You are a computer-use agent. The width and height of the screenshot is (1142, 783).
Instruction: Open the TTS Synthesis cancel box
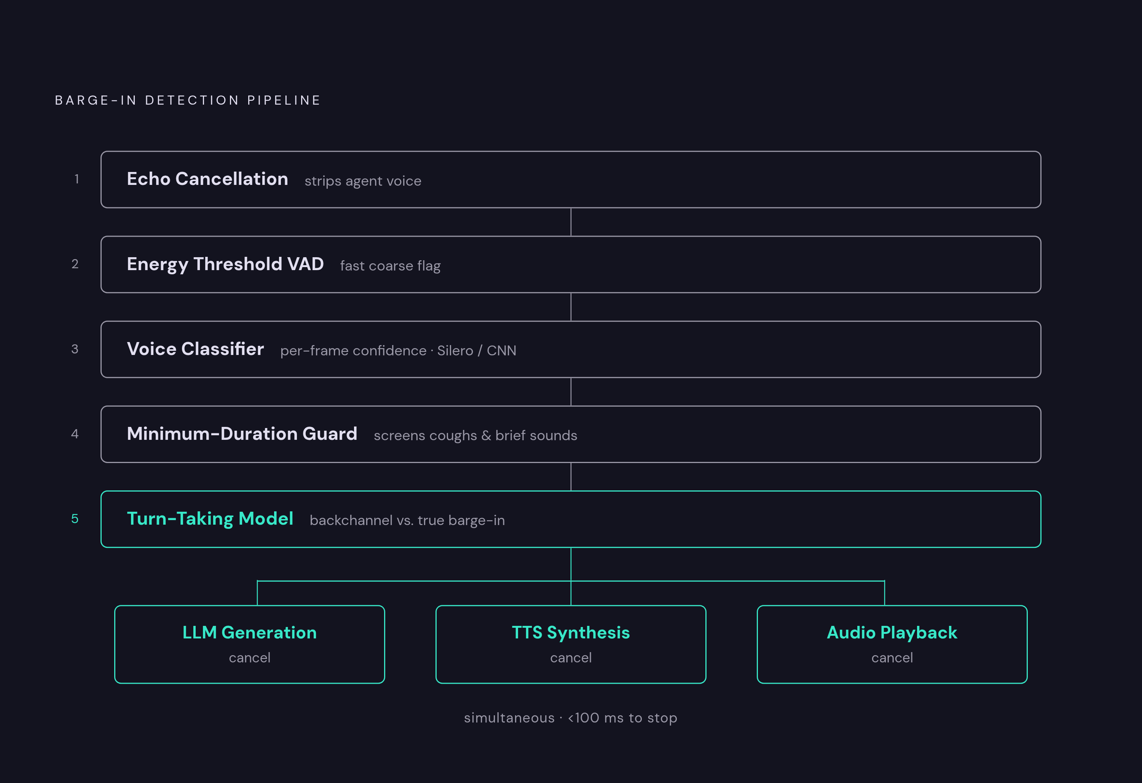pyautogui.click(x=571, y=644)
